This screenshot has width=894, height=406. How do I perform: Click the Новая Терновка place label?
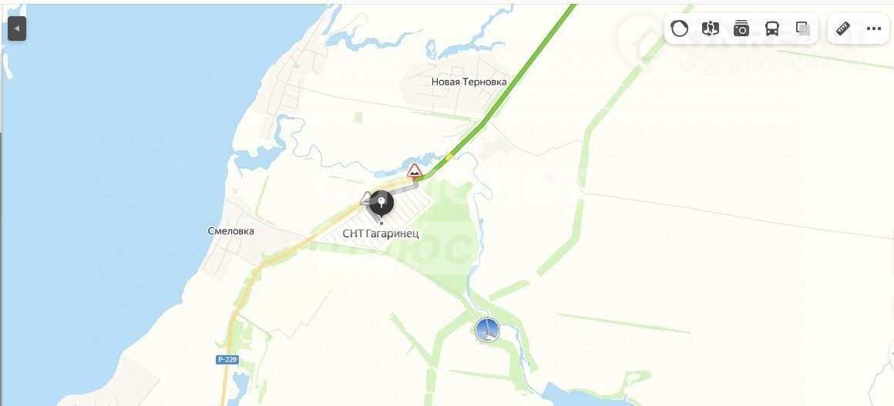469,82
